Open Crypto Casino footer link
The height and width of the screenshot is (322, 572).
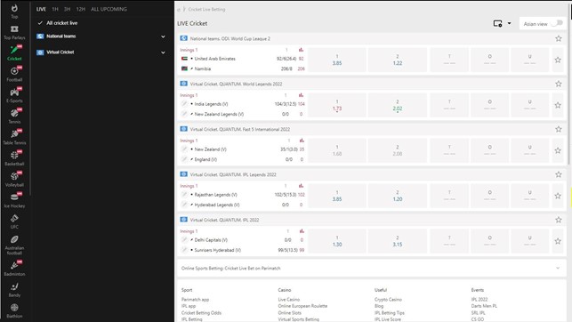pyautogui.click(x=388, y=300)
